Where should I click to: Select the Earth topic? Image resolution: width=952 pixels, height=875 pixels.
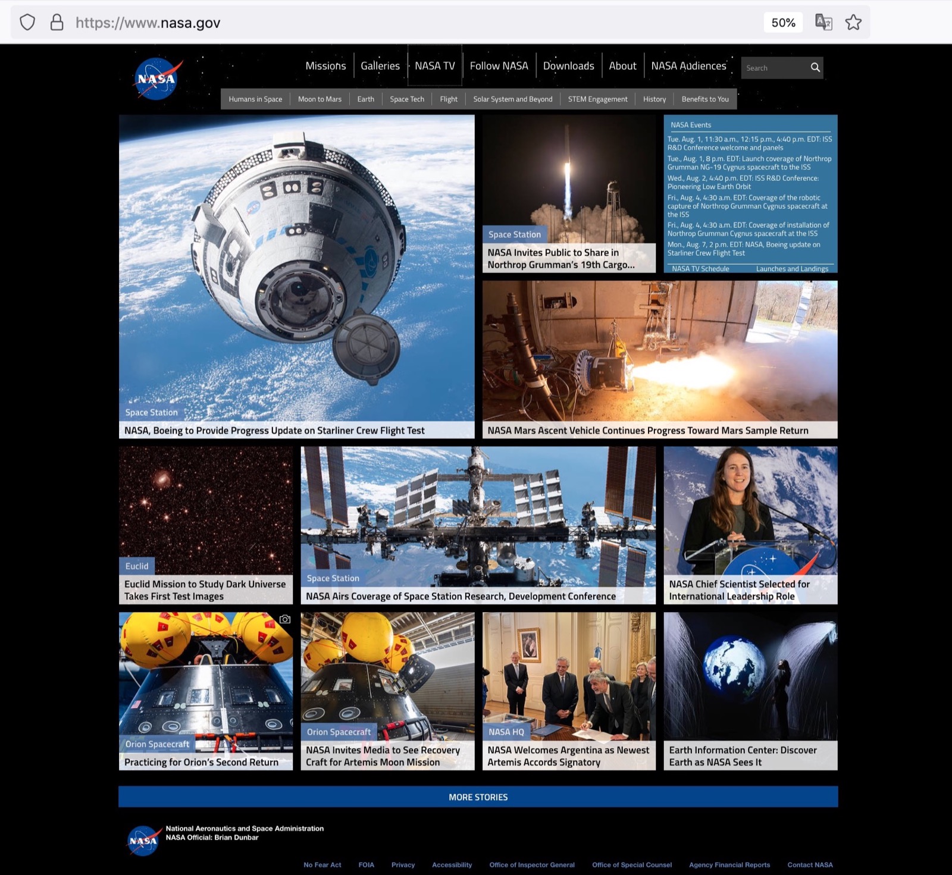[366, 99]
